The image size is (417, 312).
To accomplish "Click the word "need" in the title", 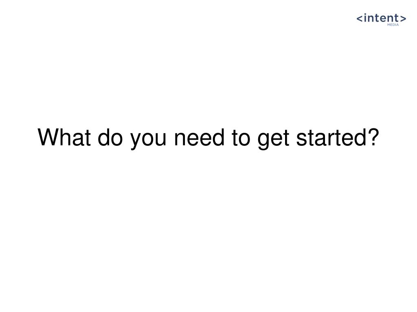I will (x=199, y=137).
